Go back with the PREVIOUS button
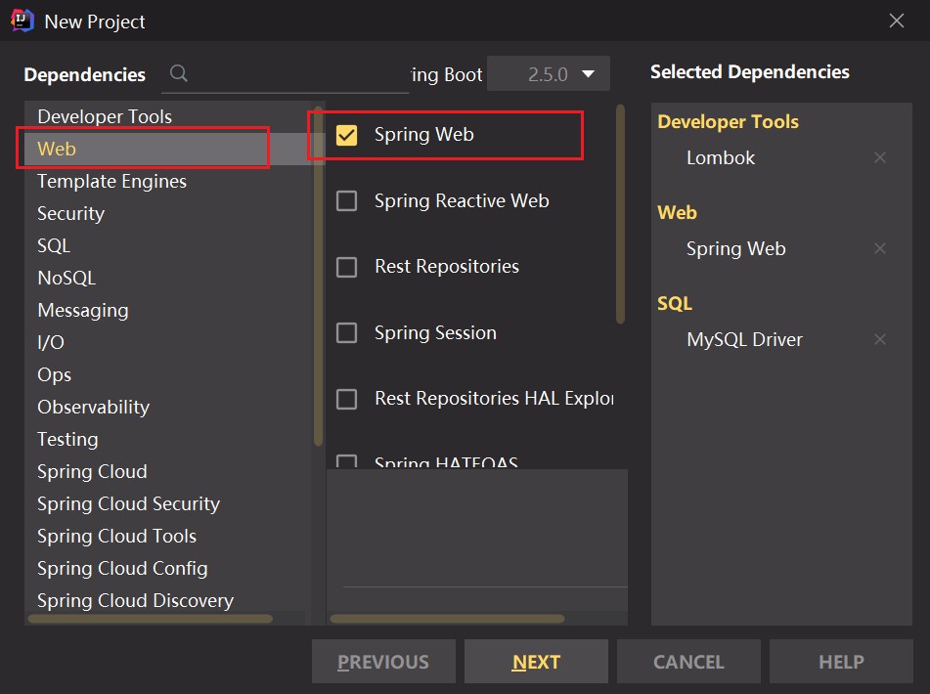930x694 pixels. [x=383, y=662]
